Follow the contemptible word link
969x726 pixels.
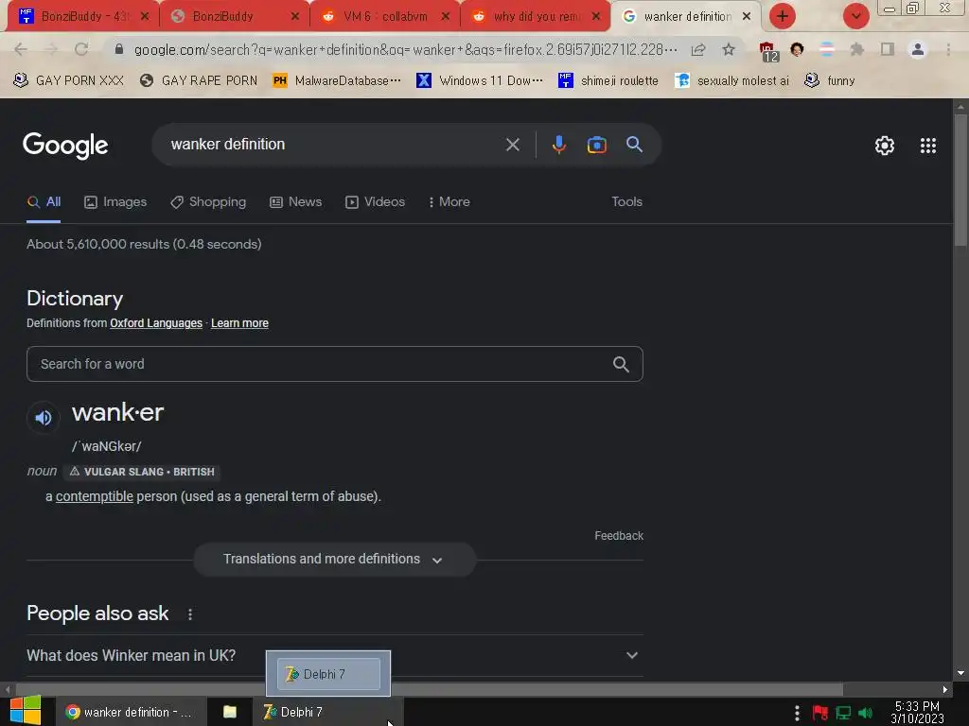(95, 496)
